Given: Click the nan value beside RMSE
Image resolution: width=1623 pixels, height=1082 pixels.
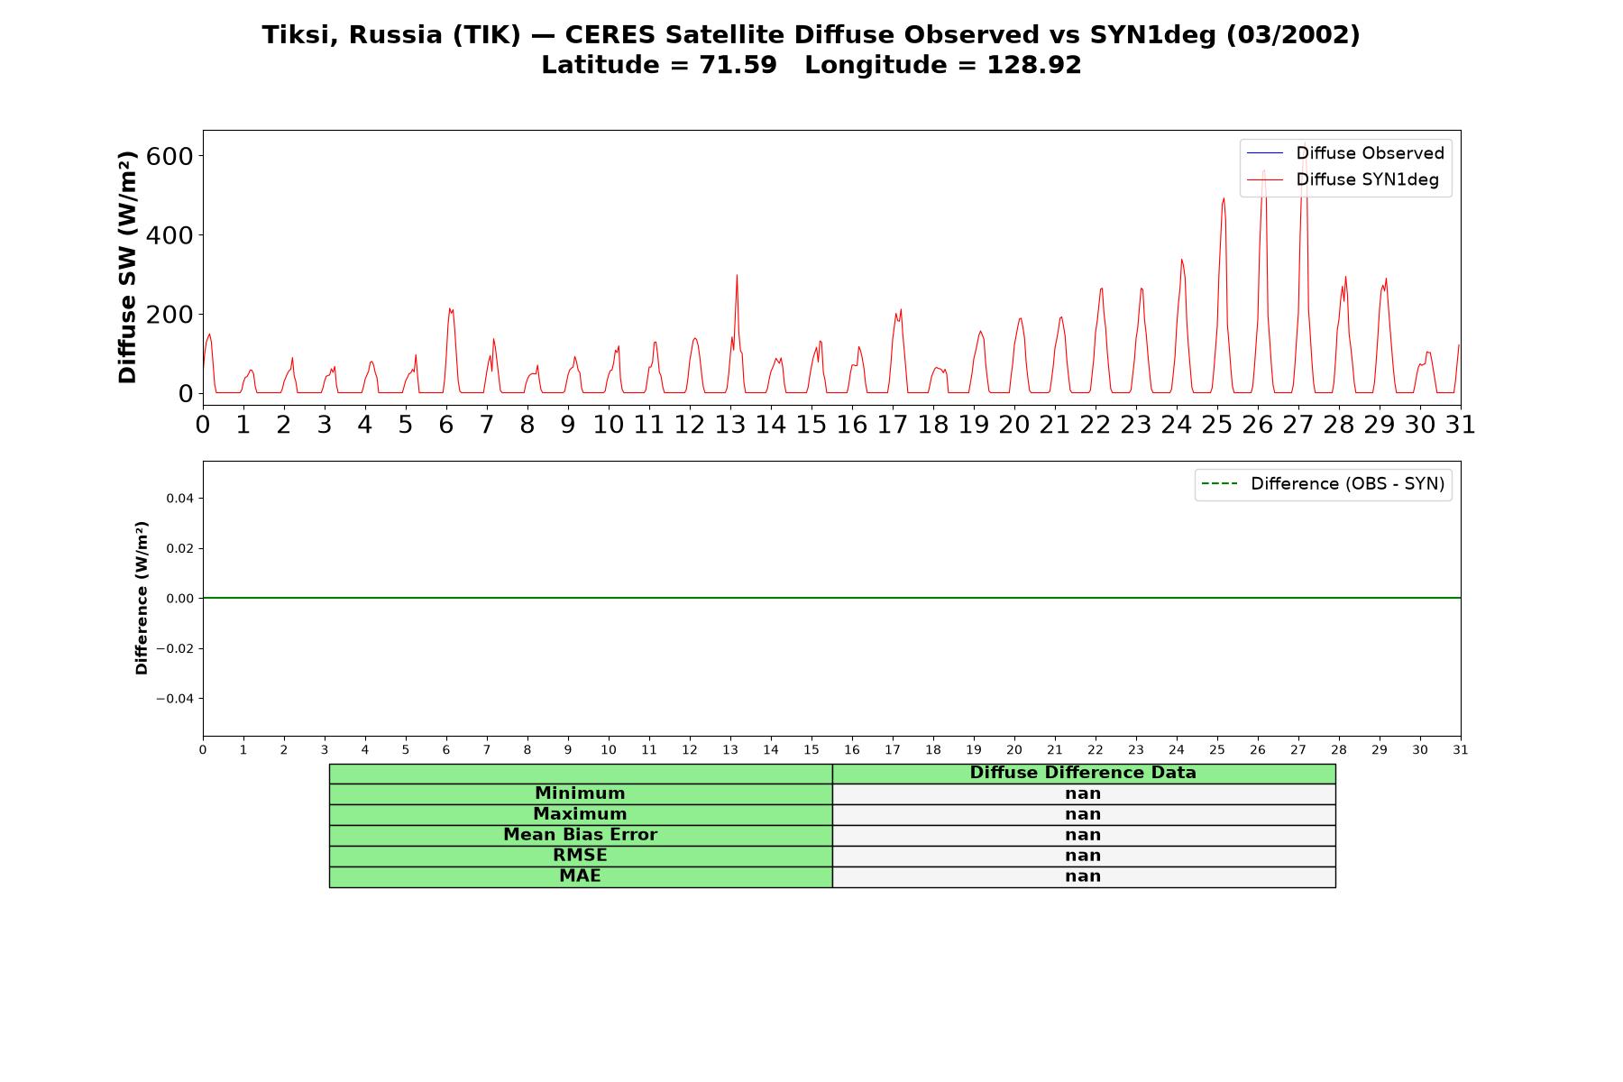Looking at the screenshot, I should 1083,856.
